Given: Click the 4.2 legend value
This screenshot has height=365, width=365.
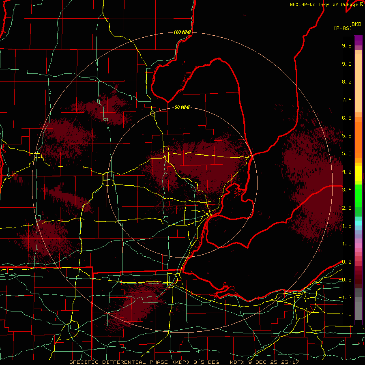Looking at the screenshot, I should tap(347, 172).
